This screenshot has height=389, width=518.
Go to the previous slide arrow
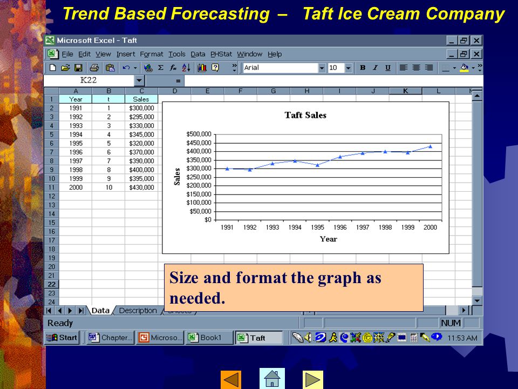(x=231, y=379)
